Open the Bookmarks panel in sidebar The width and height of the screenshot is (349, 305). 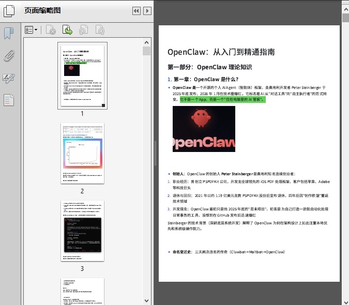(x=9, y=34)
